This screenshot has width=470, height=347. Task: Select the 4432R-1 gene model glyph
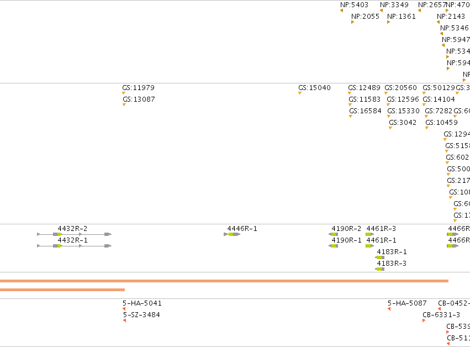[75, 246]
